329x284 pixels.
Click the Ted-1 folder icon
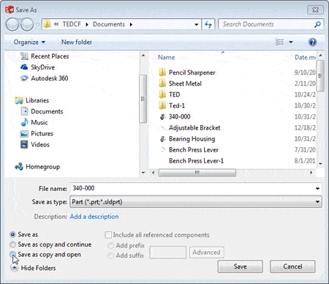(162, 105)
